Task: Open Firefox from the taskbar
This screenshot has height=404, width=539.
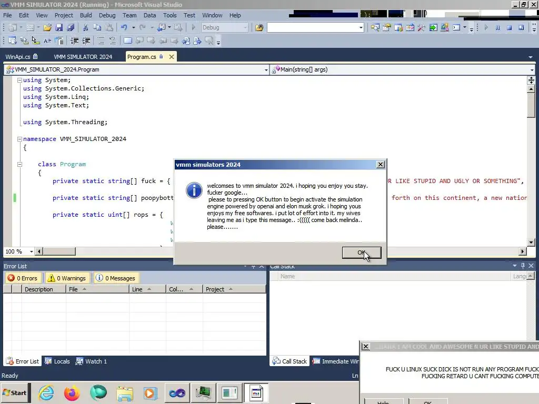Action: [72, 392]
